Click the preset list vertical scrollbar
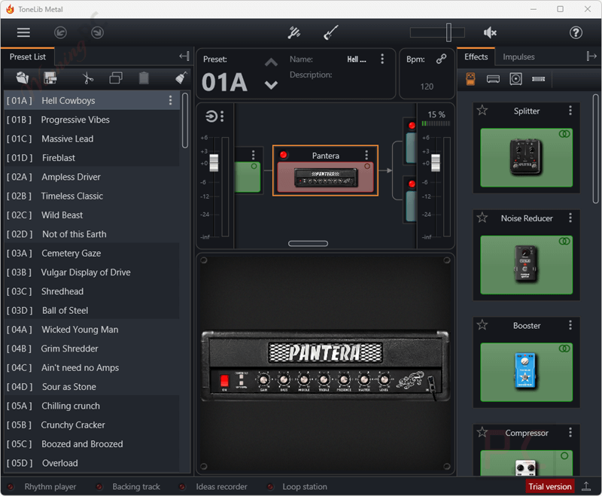Screen dimensions: 602x496 pos(185,120)
